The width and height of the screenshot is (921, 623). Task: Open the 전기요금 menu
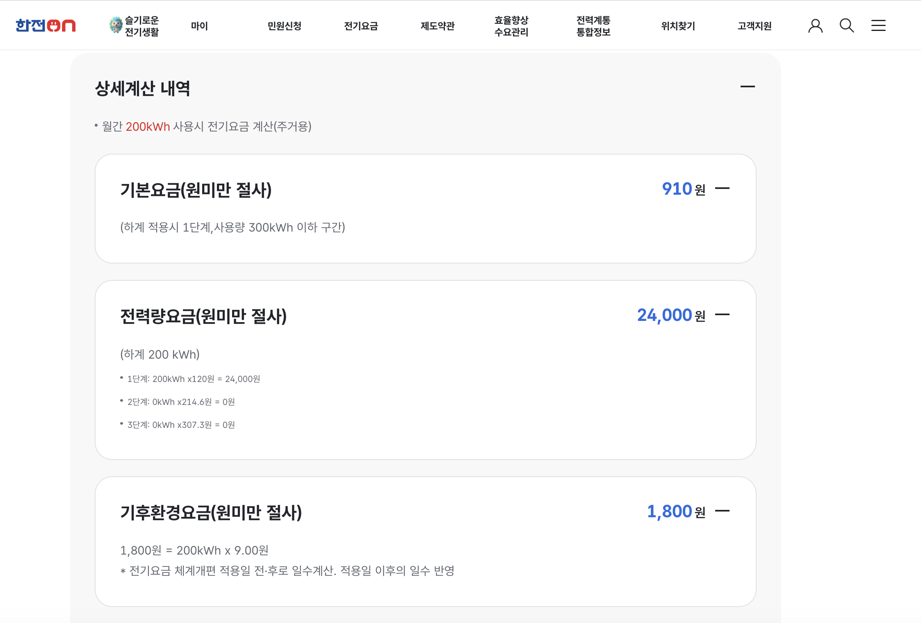361,26
